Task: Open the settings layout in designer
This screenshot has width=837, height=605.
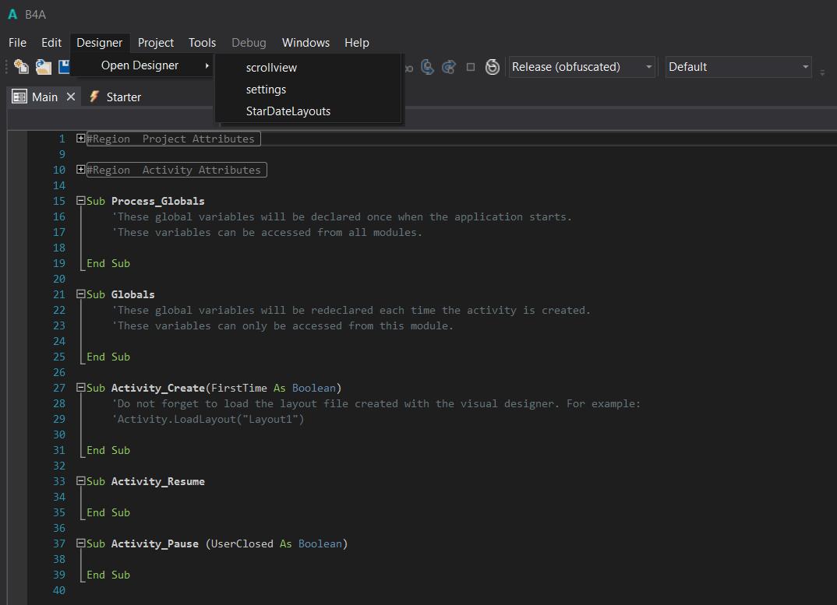Action: click(x=266, y=90)
